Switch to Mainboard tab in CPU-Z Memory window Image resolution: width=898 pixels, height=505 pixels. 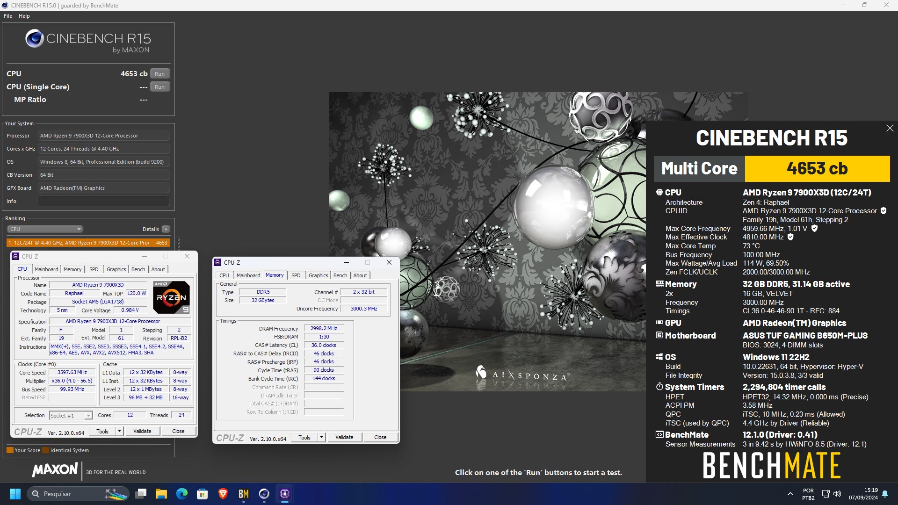click(x=248, y=275)
